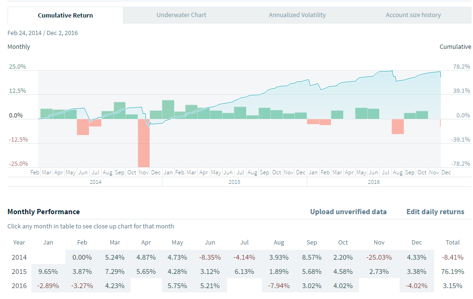The image size is (473, 299).
Task: Click the tall green January 2015 bar
Action: (x=168, y=109)
